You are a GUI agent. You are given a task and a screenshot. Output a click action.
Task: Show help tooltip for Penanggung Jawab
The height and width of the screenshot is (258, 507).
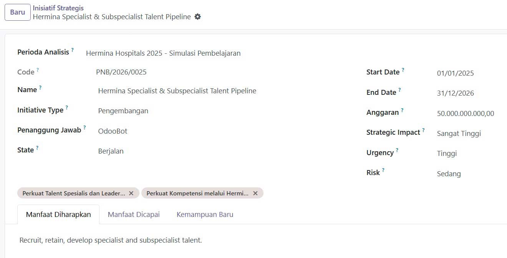84,128
